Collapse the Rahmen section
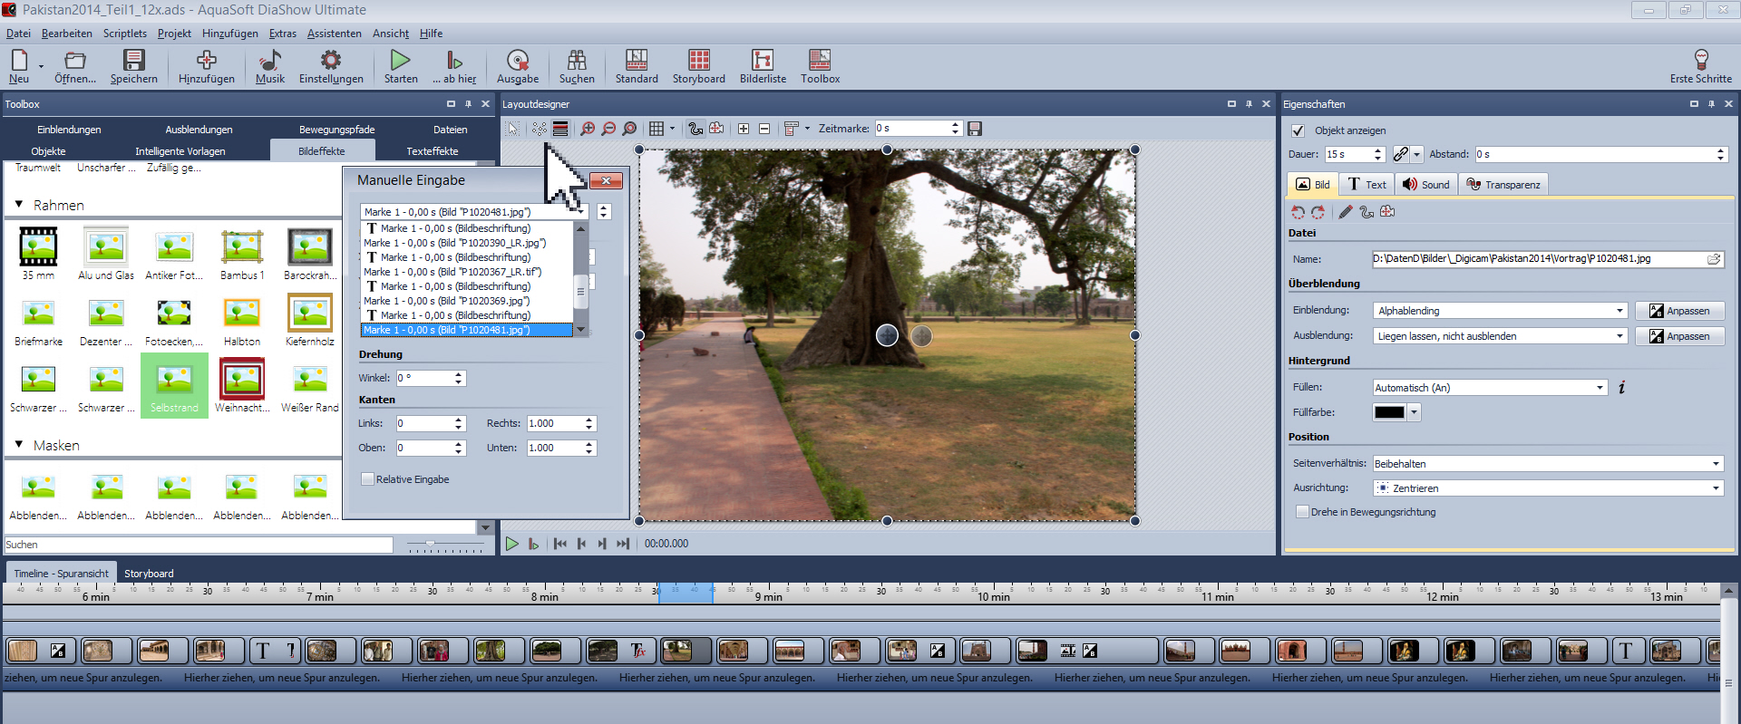This screenshot has width=1741, height=724. [19, 205]
